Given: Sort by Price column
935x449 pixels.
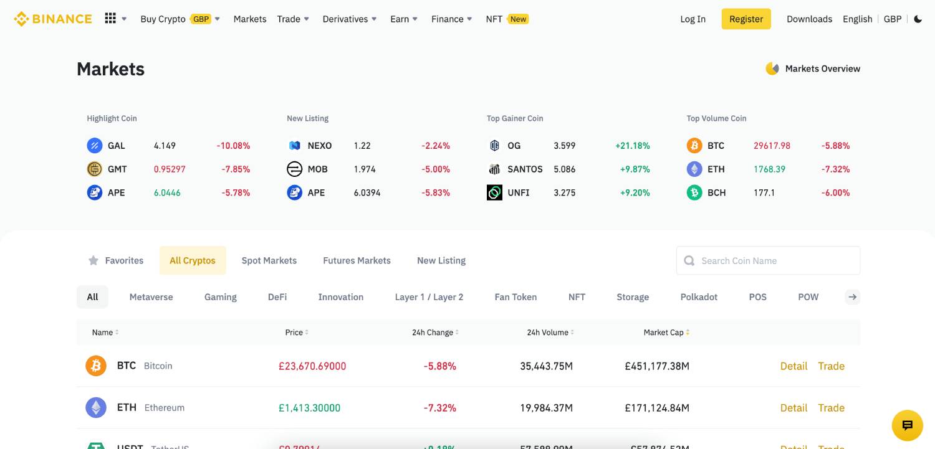Looking at the screenshot, I should 297,333.
